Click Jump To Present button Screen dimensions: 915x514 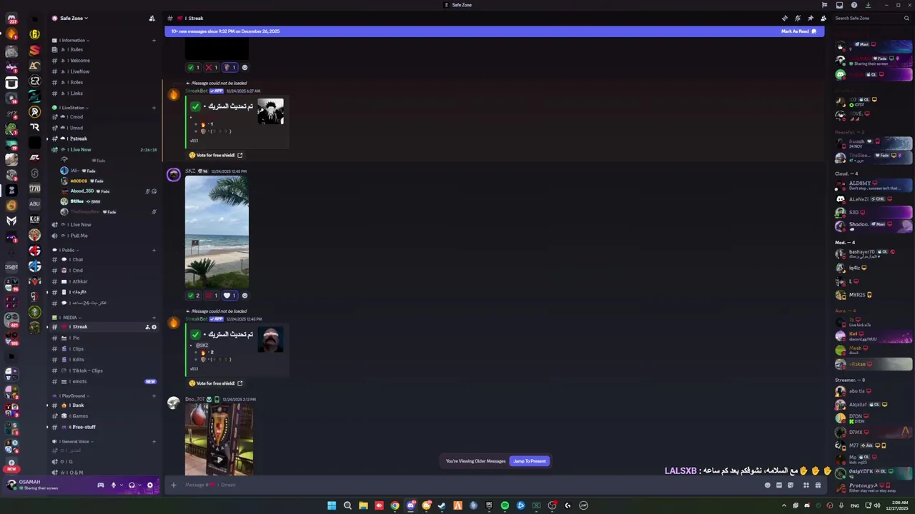click(529, 461)
